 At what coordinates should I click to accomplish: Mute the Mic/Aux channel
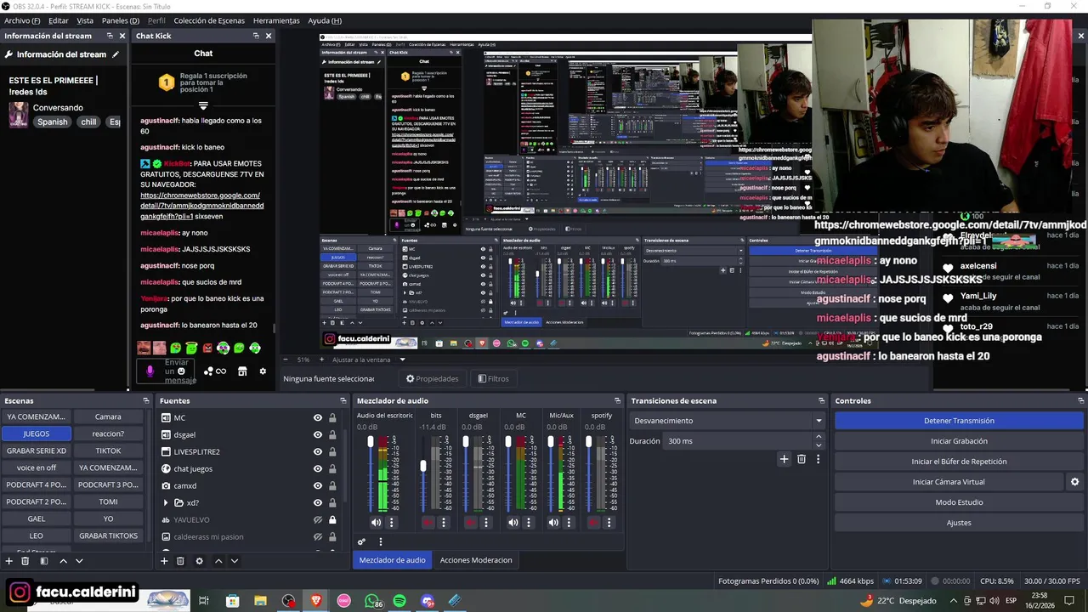(x=553, y=523)
